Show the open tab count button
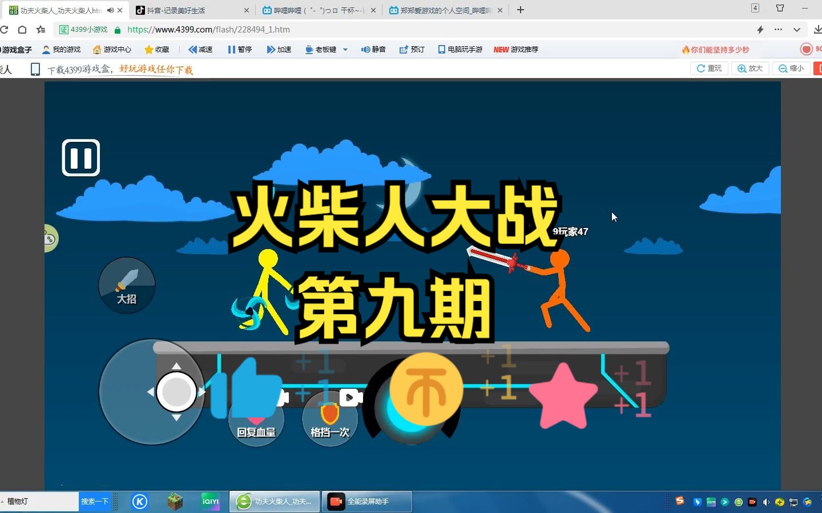822x513 pixels. pyautogui.click(x=755, y=8)
